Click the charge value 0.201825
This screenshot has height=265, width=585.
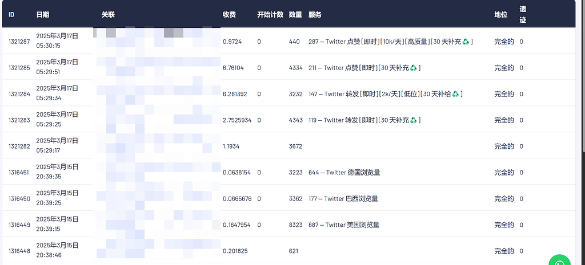pos(235,251)
